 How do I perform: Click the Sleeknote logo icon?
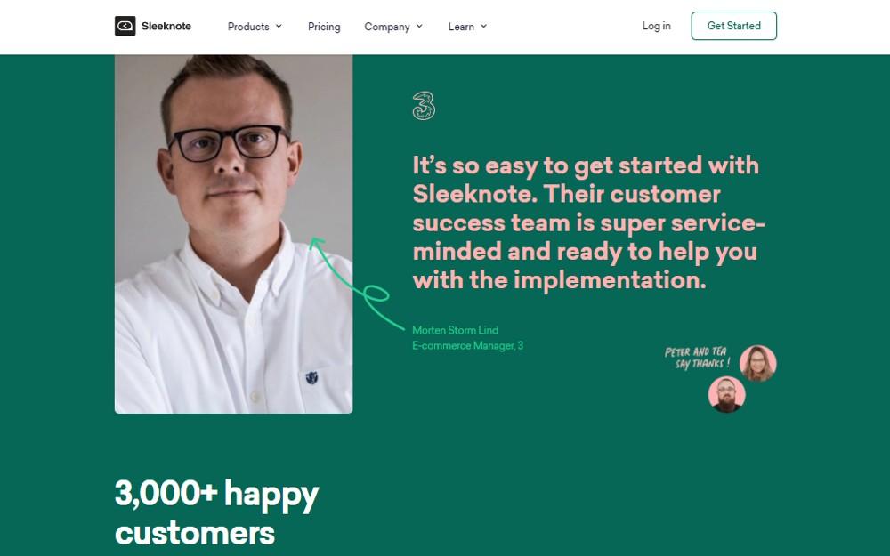tap(125, 26)
